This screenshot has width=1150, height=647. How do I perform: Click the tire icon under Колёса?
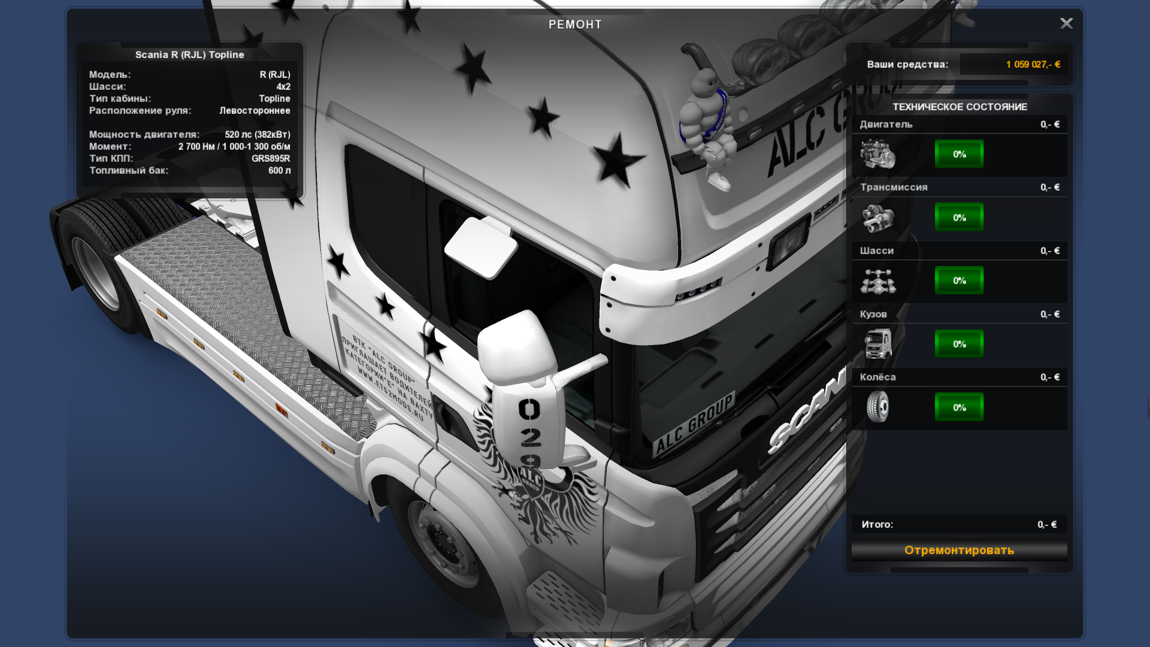(x=877, y=407)
